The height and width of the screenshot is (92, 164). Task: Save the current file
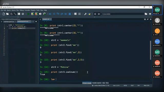[x=11, y=14]
